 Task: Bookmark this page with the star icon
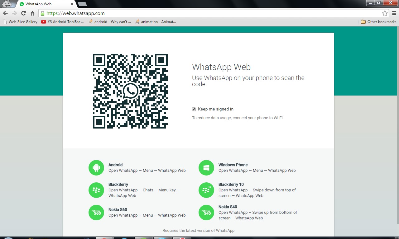click(385, 13)
